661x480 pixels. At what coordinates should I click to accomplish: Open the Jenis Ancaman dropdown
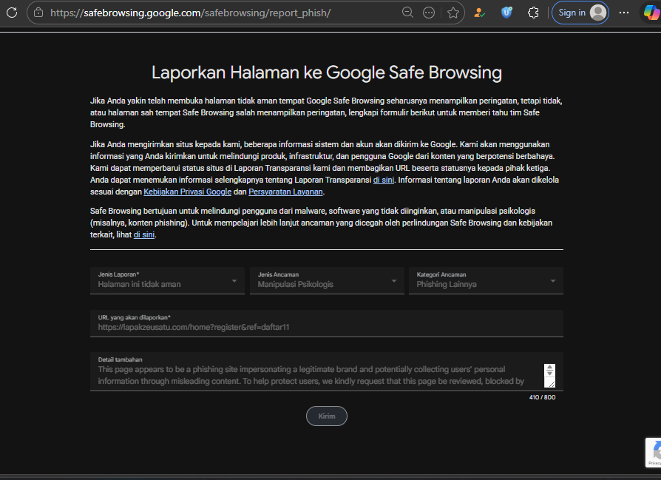[327, 280]
